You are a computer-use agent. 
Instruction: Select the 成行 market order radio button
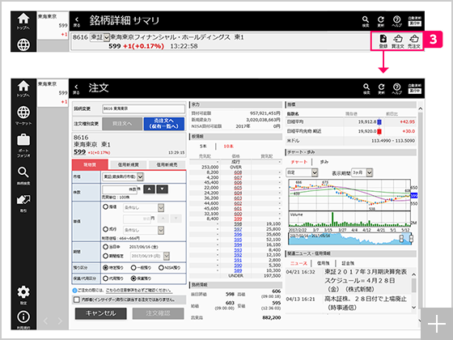tap(106, 229)
